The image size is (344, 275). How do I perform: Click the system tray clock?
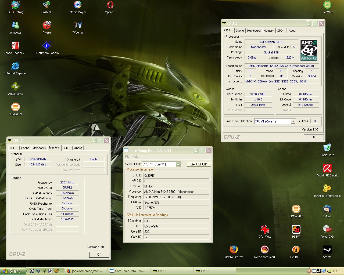tap(336, 271)
